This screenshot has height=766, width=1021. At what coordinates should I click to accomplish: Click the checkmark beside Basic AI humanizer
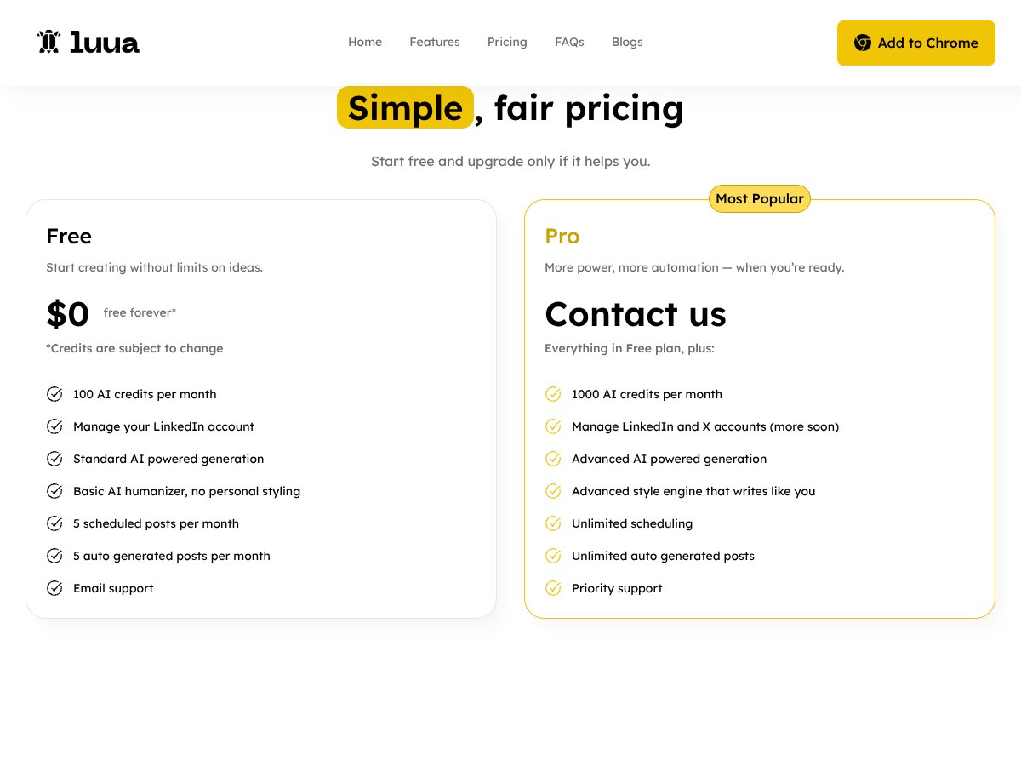[54, 491]
